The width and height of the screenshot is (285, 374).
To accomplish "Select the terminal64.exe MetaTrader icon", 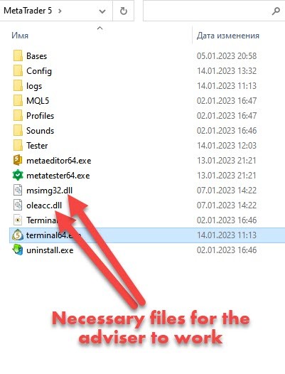I will [x=18, y=235].
